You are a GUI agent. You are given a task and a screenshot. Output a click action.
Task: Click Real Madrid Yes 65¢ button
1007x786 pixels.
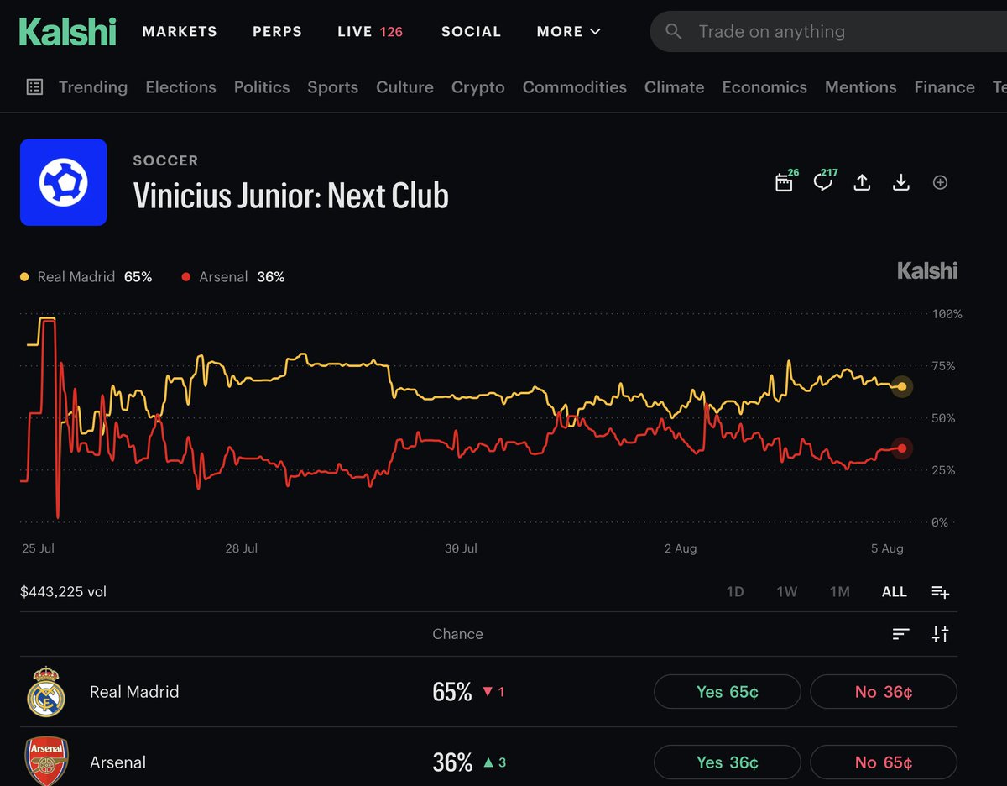click(728, 692)
